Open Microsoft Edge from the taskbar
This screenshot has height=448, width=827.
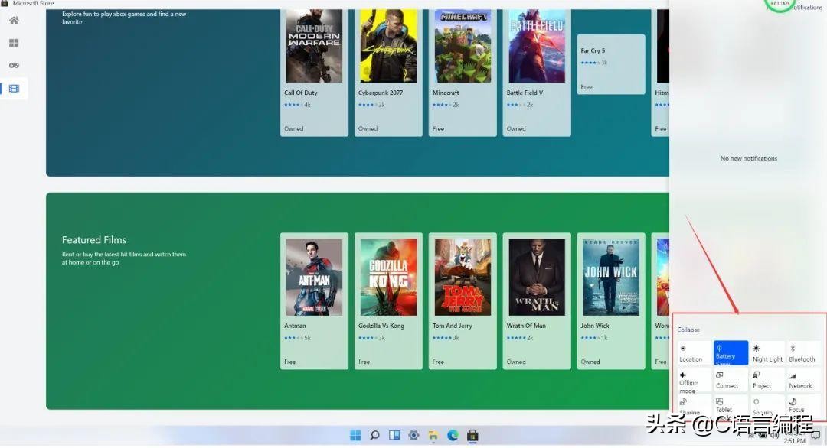[x=453, y=435]
